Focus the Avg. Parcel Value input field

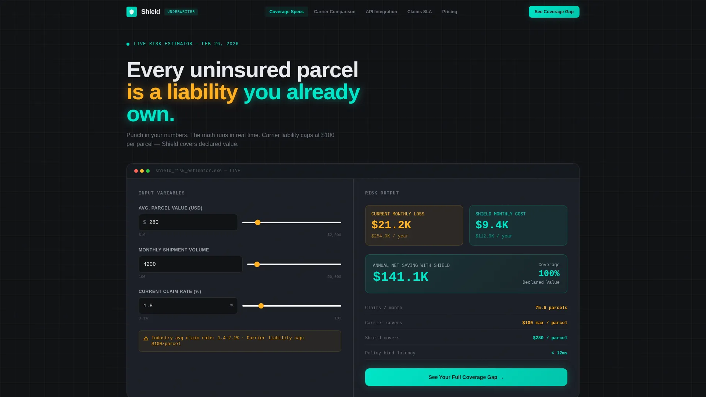[188, 222]
